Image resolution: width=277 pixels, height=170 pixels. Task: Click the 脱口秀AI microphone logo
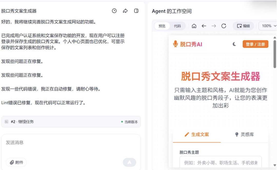point(187,44)
